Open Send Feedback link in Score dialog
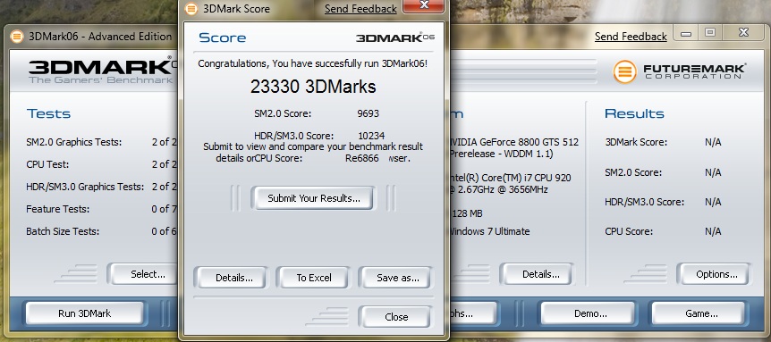771x342 pixels. 360,9
